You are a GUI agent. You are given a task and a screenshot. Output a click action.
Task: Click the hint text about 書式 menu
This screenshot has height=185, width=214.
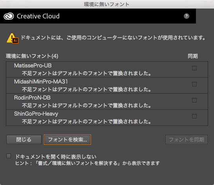(87, 163)
